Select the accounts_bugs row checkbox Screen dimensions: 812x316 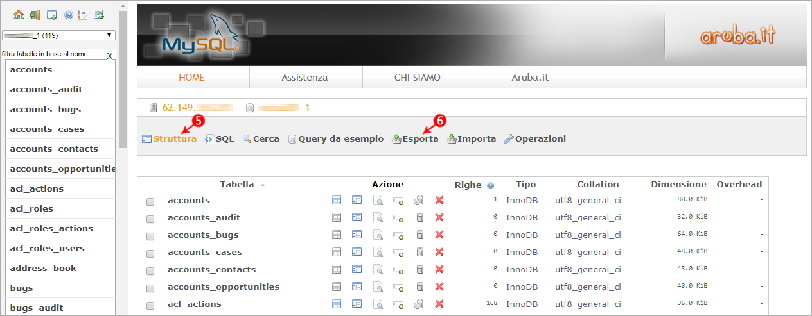click(150, 236)
